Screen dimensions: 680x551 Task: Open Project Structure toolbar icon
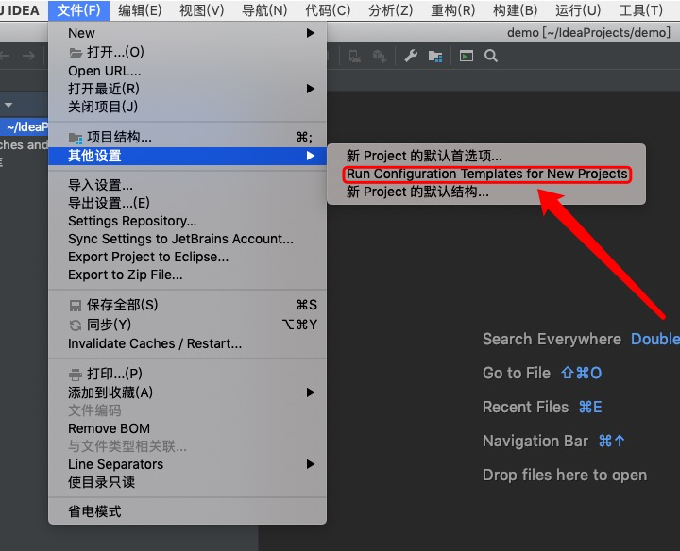click(435, 56)
